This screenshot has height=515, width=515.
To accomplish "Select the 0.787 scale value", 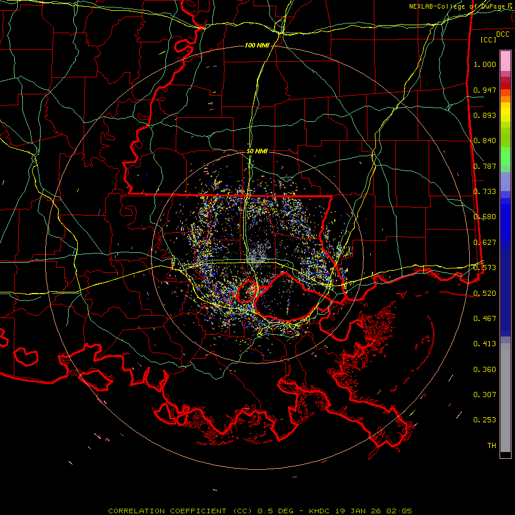I will [x=485, y=166].
